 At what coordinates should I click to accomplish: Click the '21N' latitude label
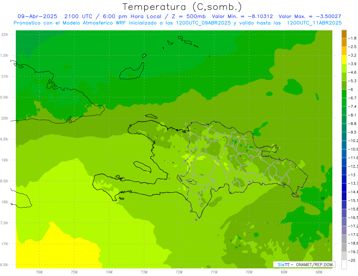(x=4, y=76)
